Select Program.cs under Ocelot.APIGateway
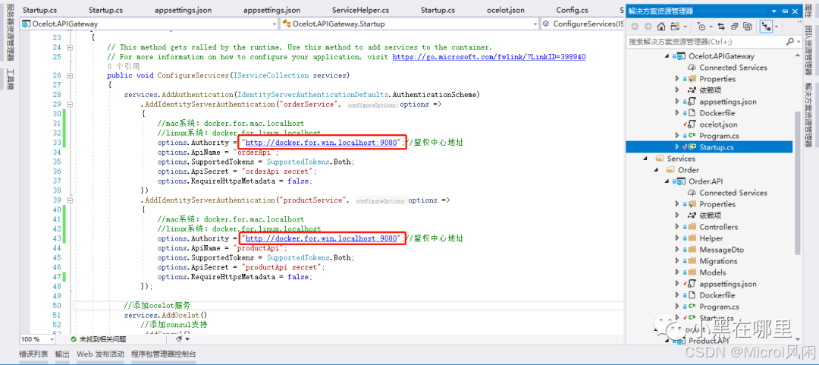The width and height of the screenshot is (819, 365). pyautogui.click(x=719, y=136)
